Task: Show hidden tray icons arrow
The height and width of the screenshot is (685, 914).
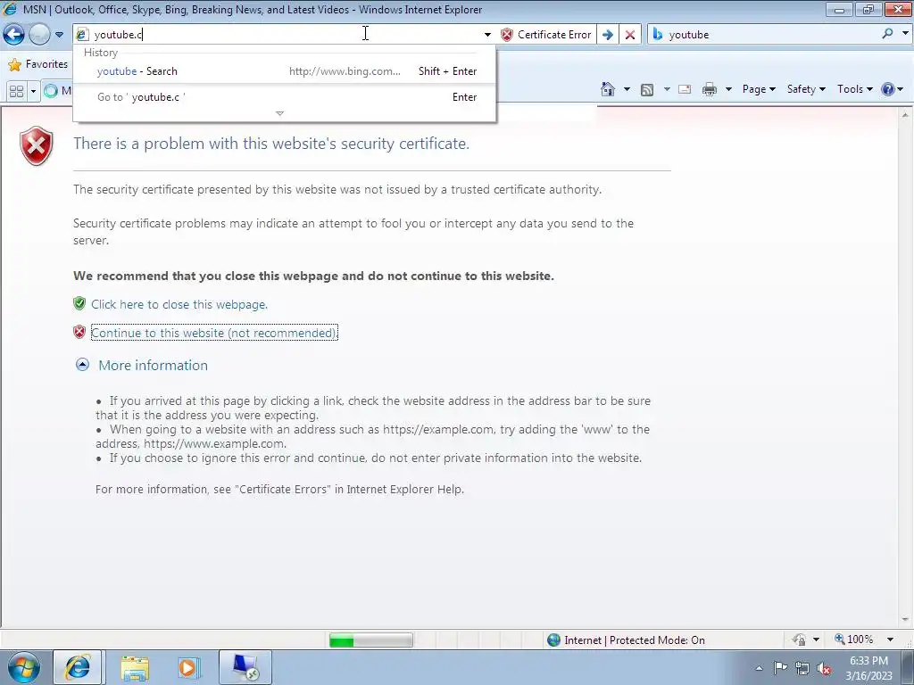Action: [x=759, y=668]
